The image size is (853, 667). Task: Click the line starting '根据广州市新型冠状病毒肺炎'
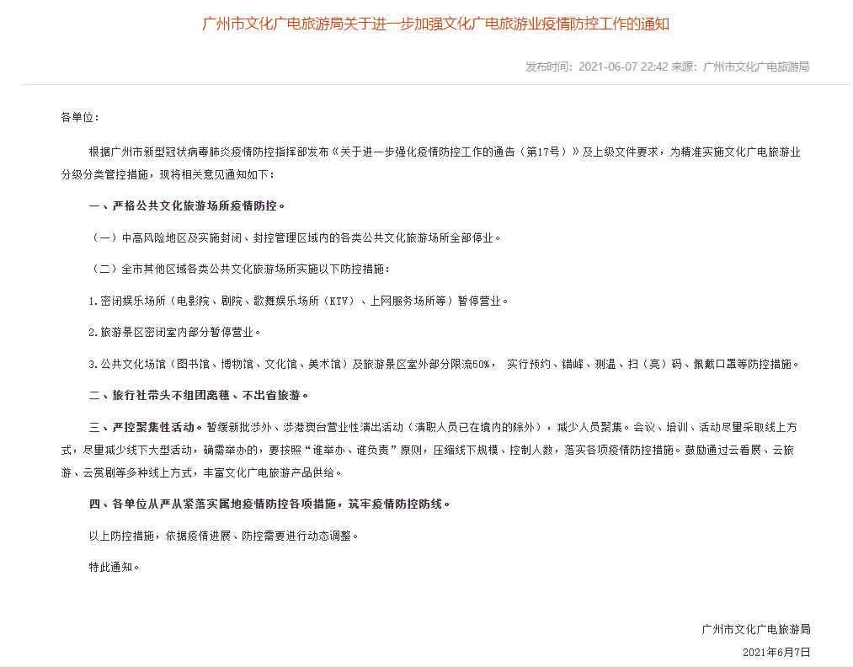pyautogui.click(x=445, y=152)
